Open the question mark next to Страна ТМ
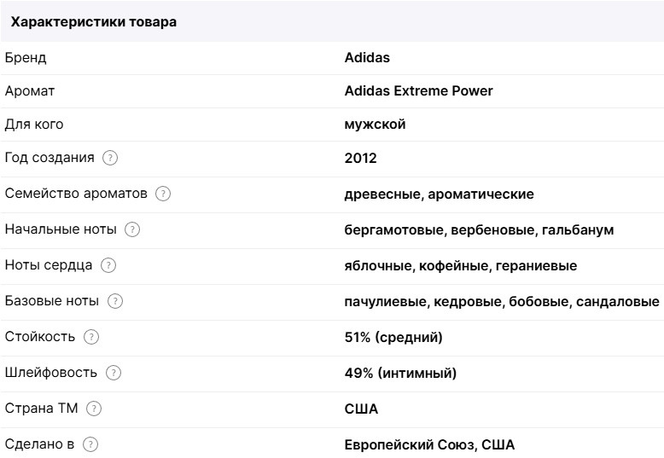The height and width of the screenshot is (458, 664). pyautogui.click(x=94, y=409)
